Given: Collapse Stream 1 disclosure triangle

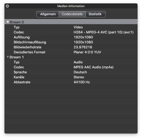Looking at the screenshot, I should 8,57.
